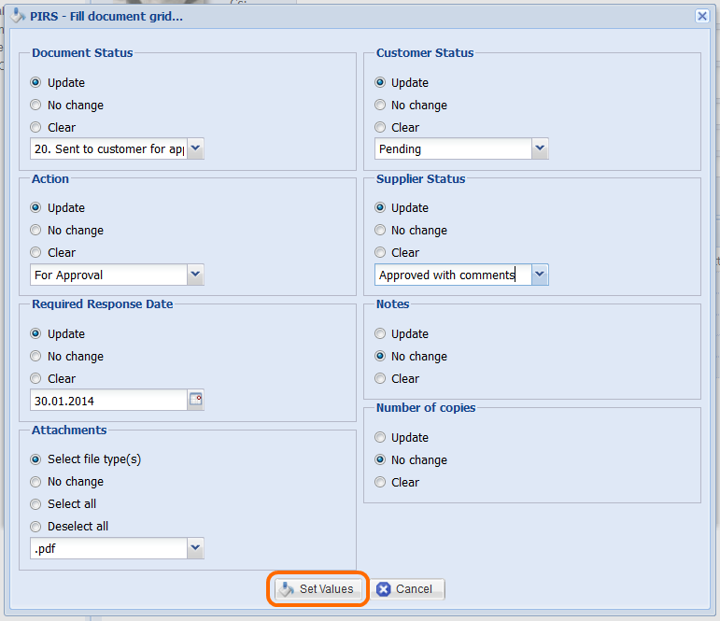Open the Required Response Date calendar picker
The image size is (720, 621).
click(x=196, y=400)
